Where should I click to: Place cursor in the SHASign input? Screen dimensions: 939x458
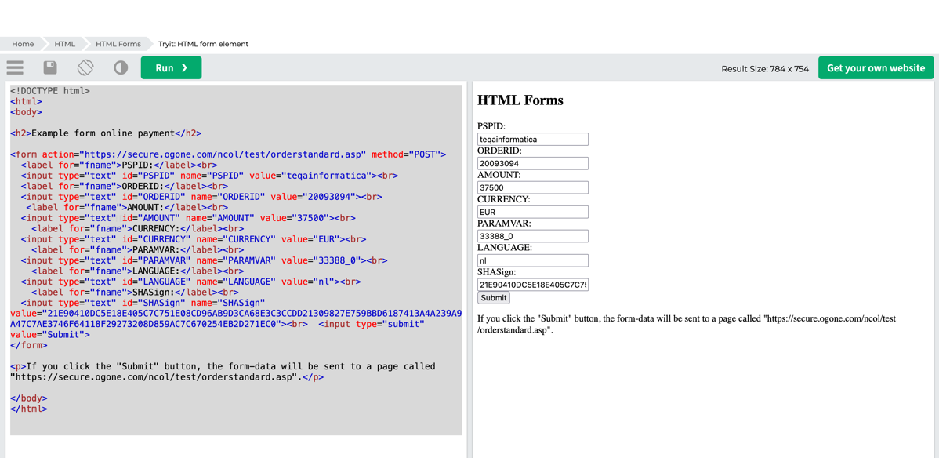[x=532, y=285]
